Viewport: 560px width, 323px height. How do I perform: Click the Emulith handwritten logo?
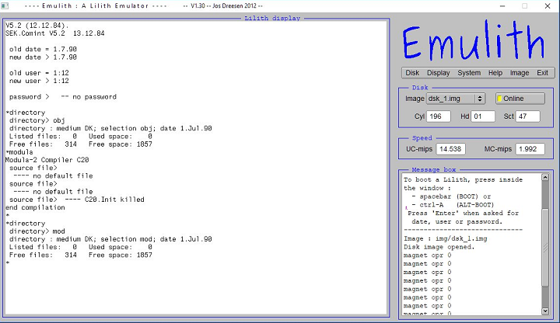click(474, 40)
